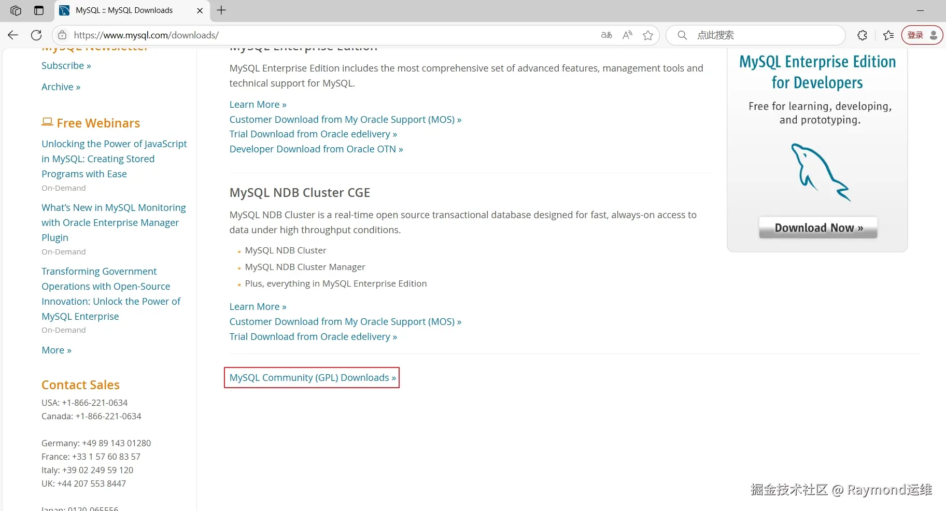Screen dimensions: 946x511
Task: Open the browser workspaces icon
Action: (16, 10)
